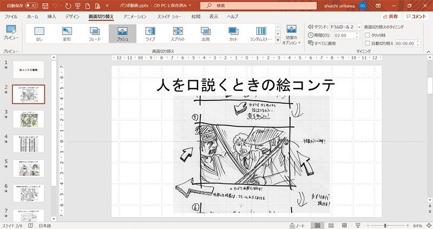The height and width of the screenshot is (229, 433).
Task: Click the 自動切り替え time field 00:00.00
Action: (x=405, y=43)
